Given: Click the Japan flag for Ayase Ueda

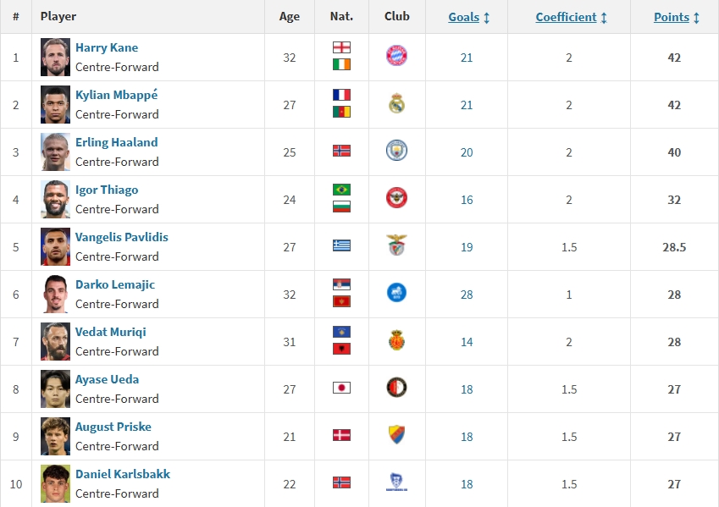Looking at the screenshot, I should [x=341, y=389].
